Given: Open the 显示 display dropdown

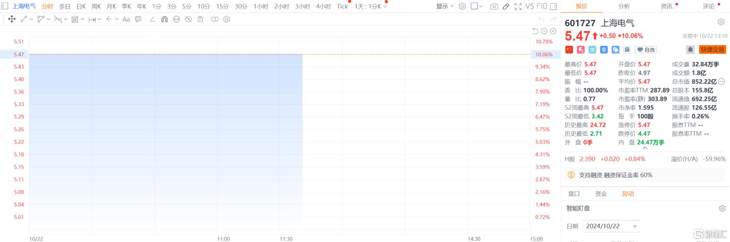Looking at the screenshot, I should point(445,6).
